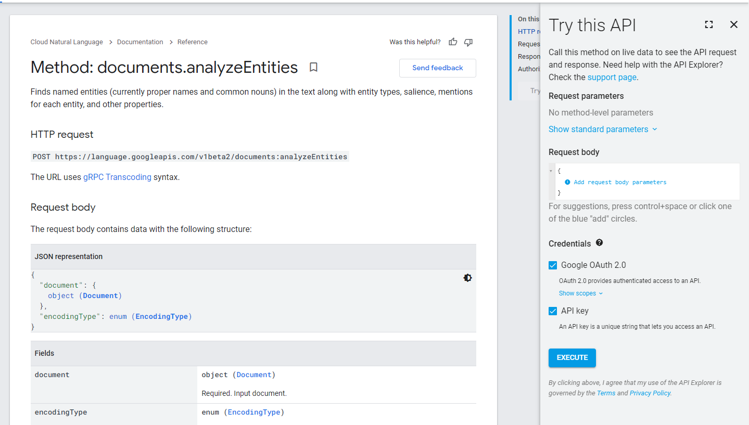
Task: Click the Send feedback button
Action: (437, 68)
